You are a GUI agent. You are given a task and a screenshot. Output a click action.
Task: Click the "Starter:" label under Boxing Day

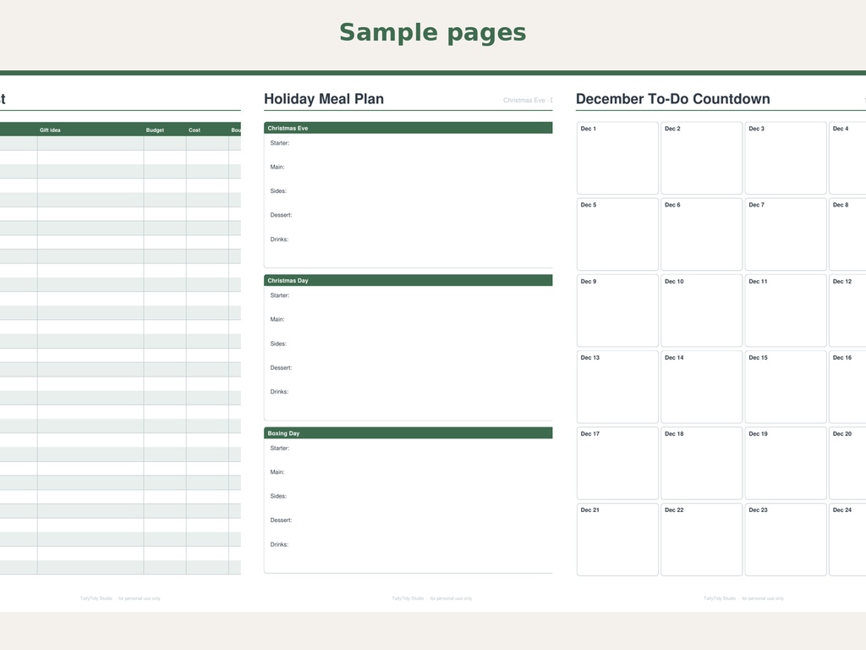[280, 449]
